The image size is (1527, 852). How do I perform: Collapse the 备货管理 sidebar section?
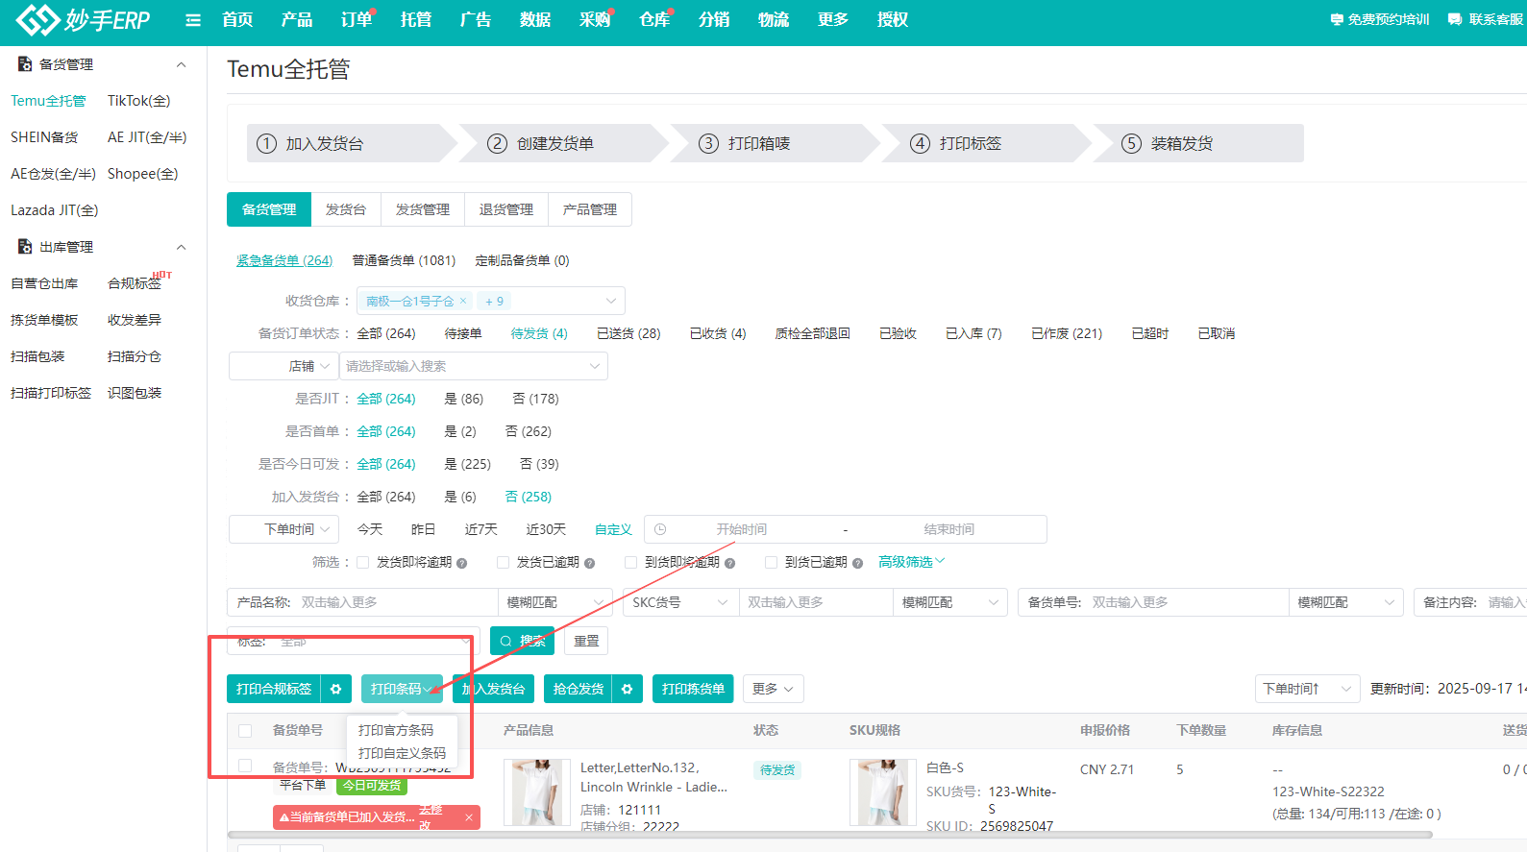coord(181,64)
